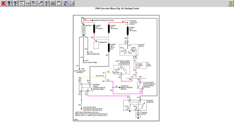Screen dimensions: 234x129
Task: Click the 'DIAGNOSTIC ENERGY RESERVE MODULE' label
Action: (127, 88)
